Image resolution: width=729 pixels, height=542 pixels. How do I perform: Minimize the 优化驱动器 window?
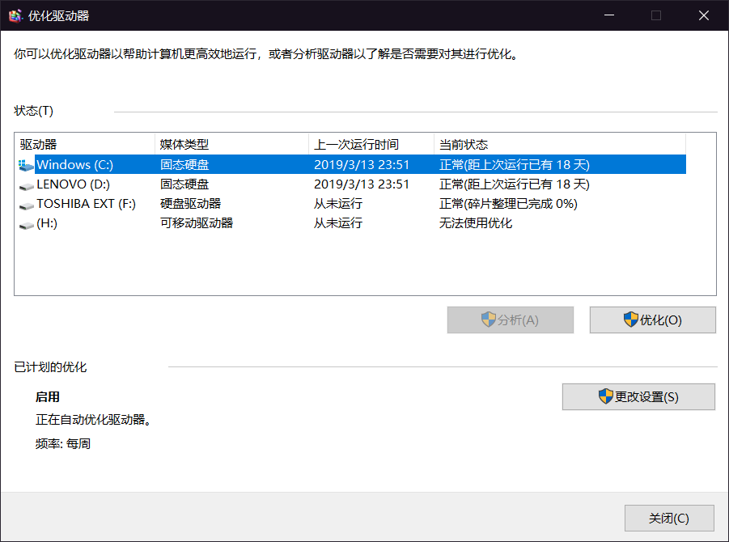point(609,15)
